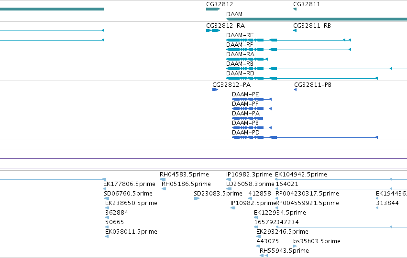Click the RH04583.5prime EST label
The width and height of the screenshot is (407, 258).
point(184,175)
